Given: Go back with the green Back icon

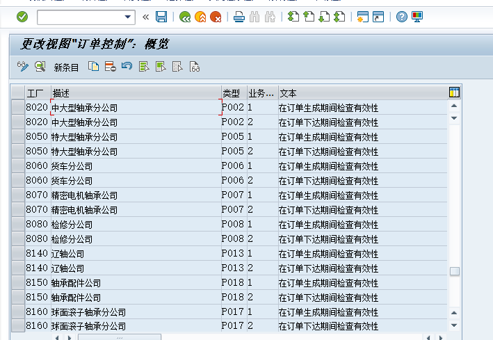Looking at the screenshot, I should click(x=185, y=17).
